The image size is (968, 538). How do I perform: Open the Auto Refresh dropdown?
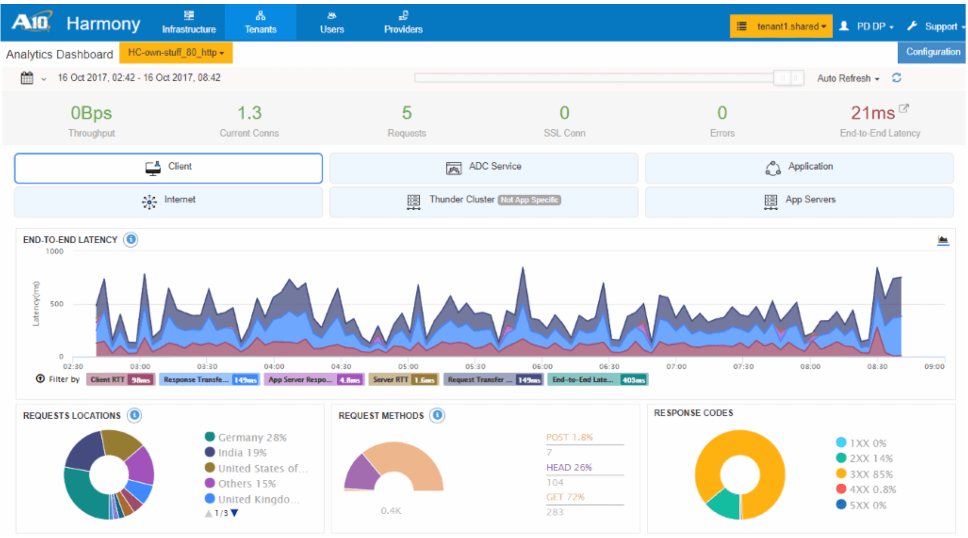[848, 78]
